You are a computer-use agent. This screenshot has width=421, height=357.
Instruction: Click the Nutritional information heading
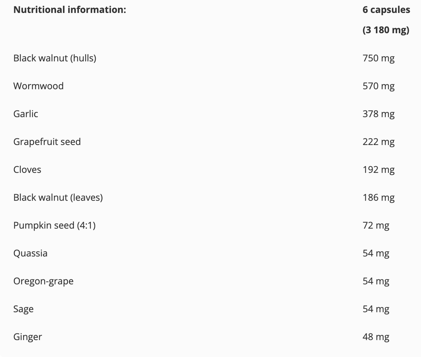click(x=70, y=10)
